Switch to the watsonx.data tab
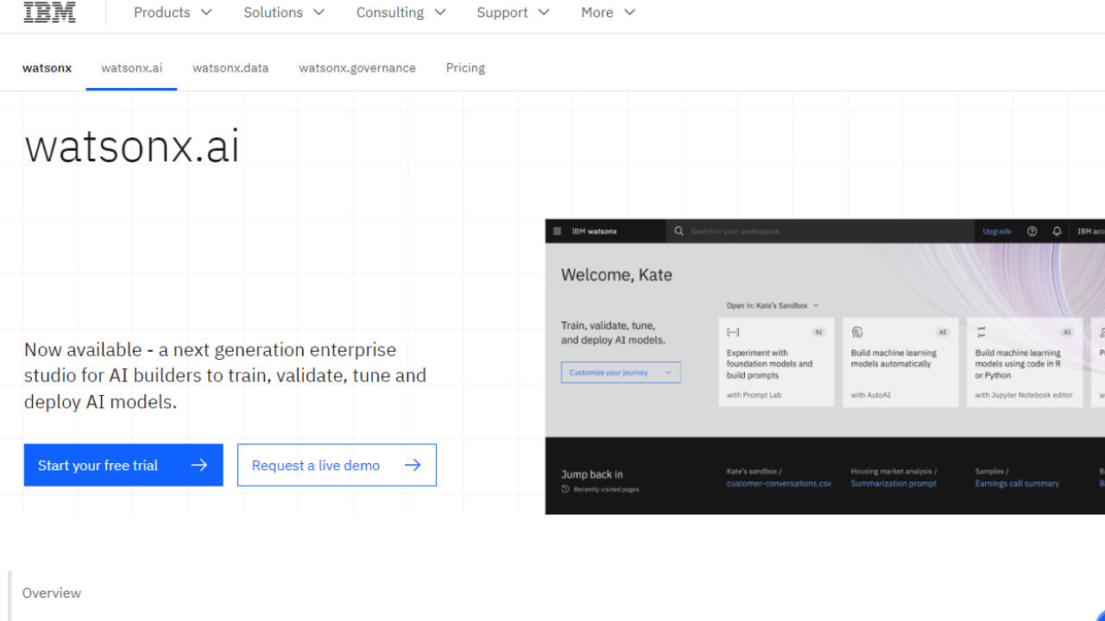Screen dimensions: 1105x621 [x=230, y=68]
